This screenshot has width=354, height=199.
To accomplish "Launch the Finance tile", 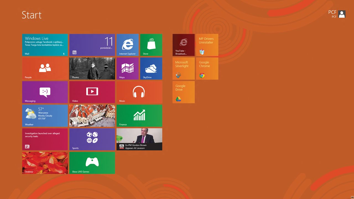I will (139, 116).
